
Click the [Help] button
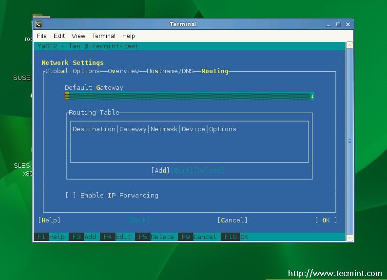49,220
